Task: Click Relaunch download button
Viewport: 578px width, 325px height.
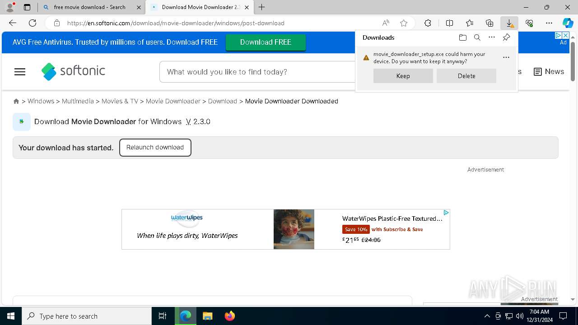Action: [155, 148]
